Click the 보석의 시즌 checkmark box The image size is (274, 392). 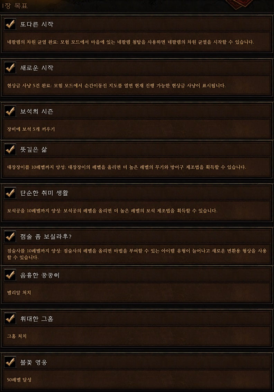point(10,111)
